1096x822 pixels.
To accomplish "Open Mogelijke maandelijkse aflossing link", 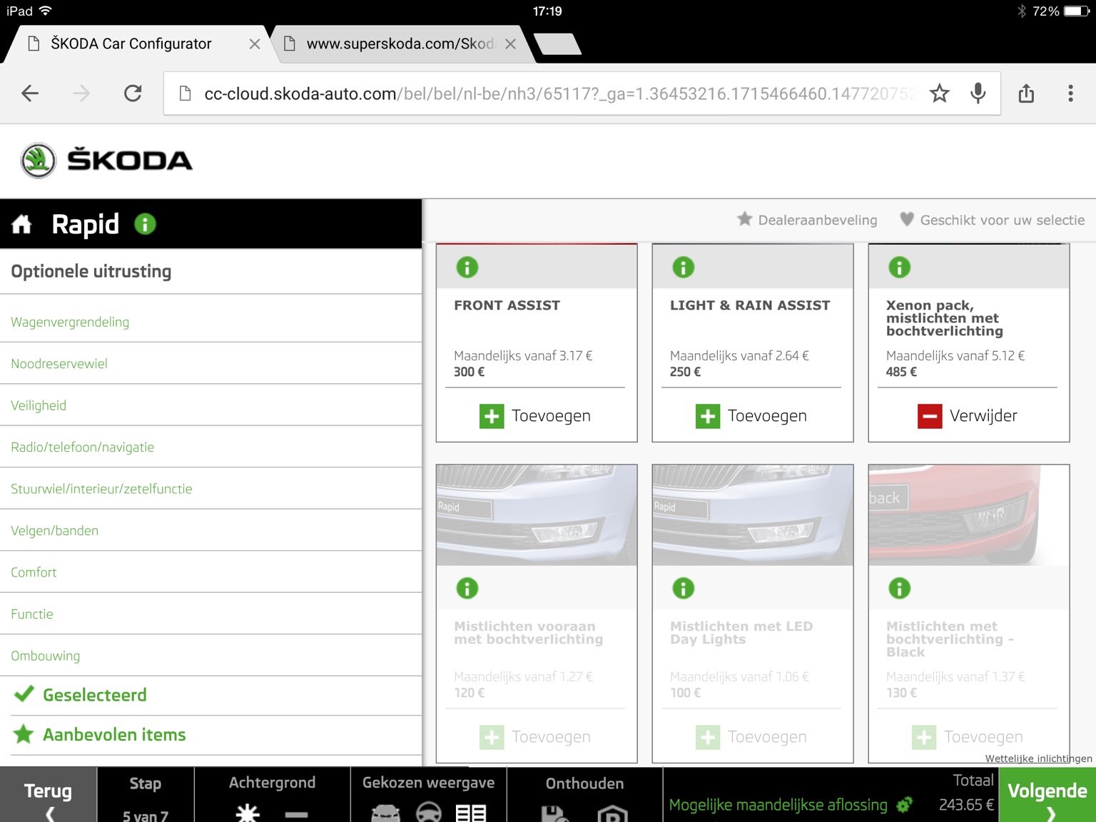I will pos(778,805).
